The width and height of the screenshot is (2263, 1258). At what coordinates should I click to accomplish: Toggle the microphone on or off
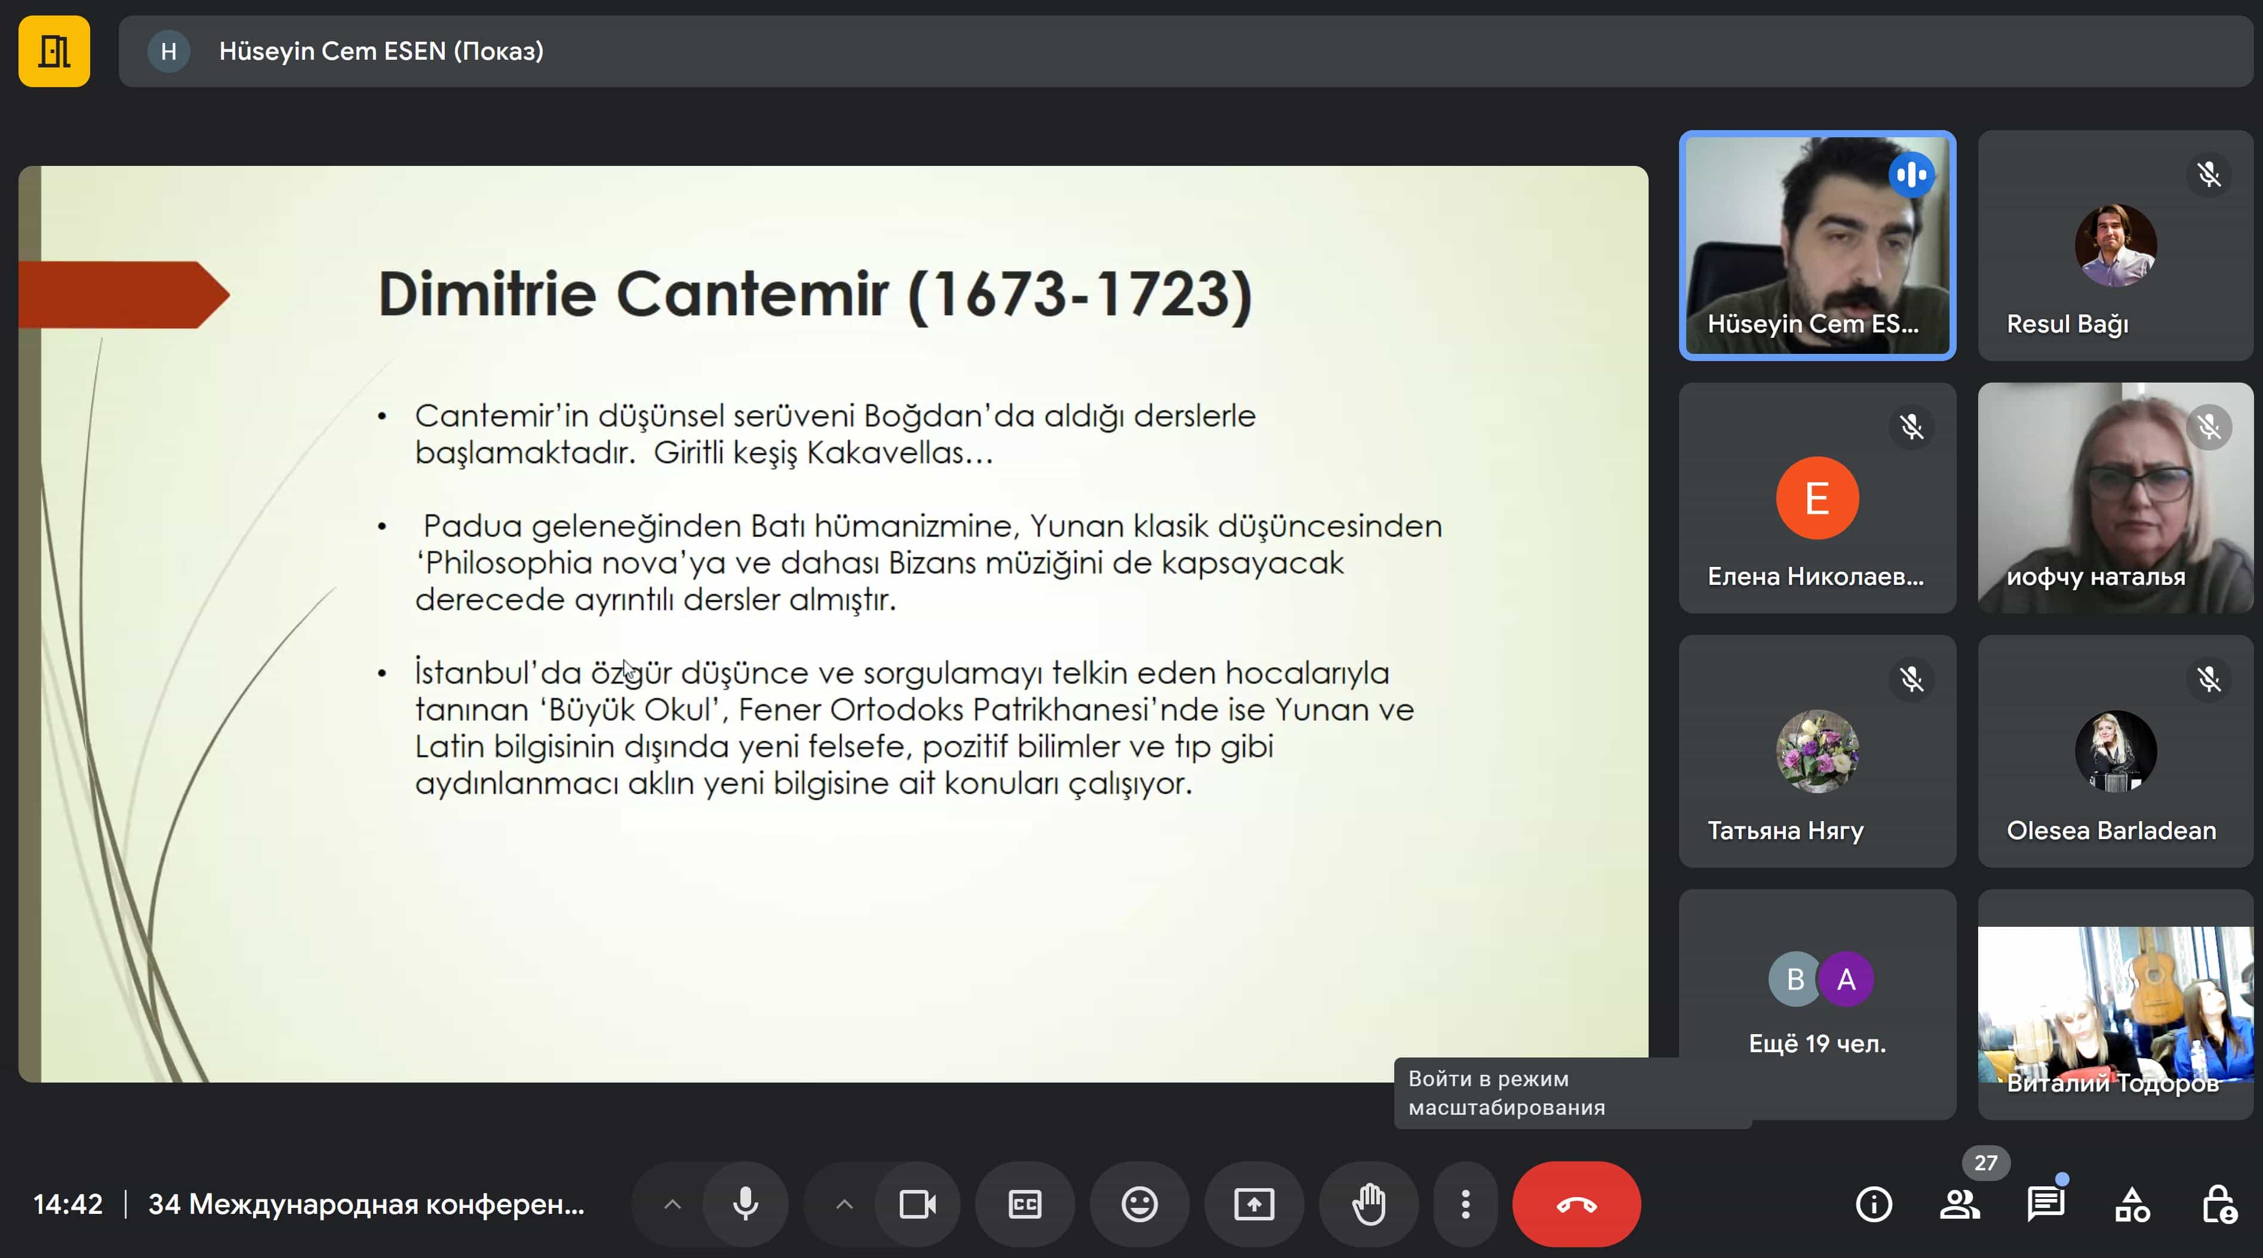(x=746, y=1204)
